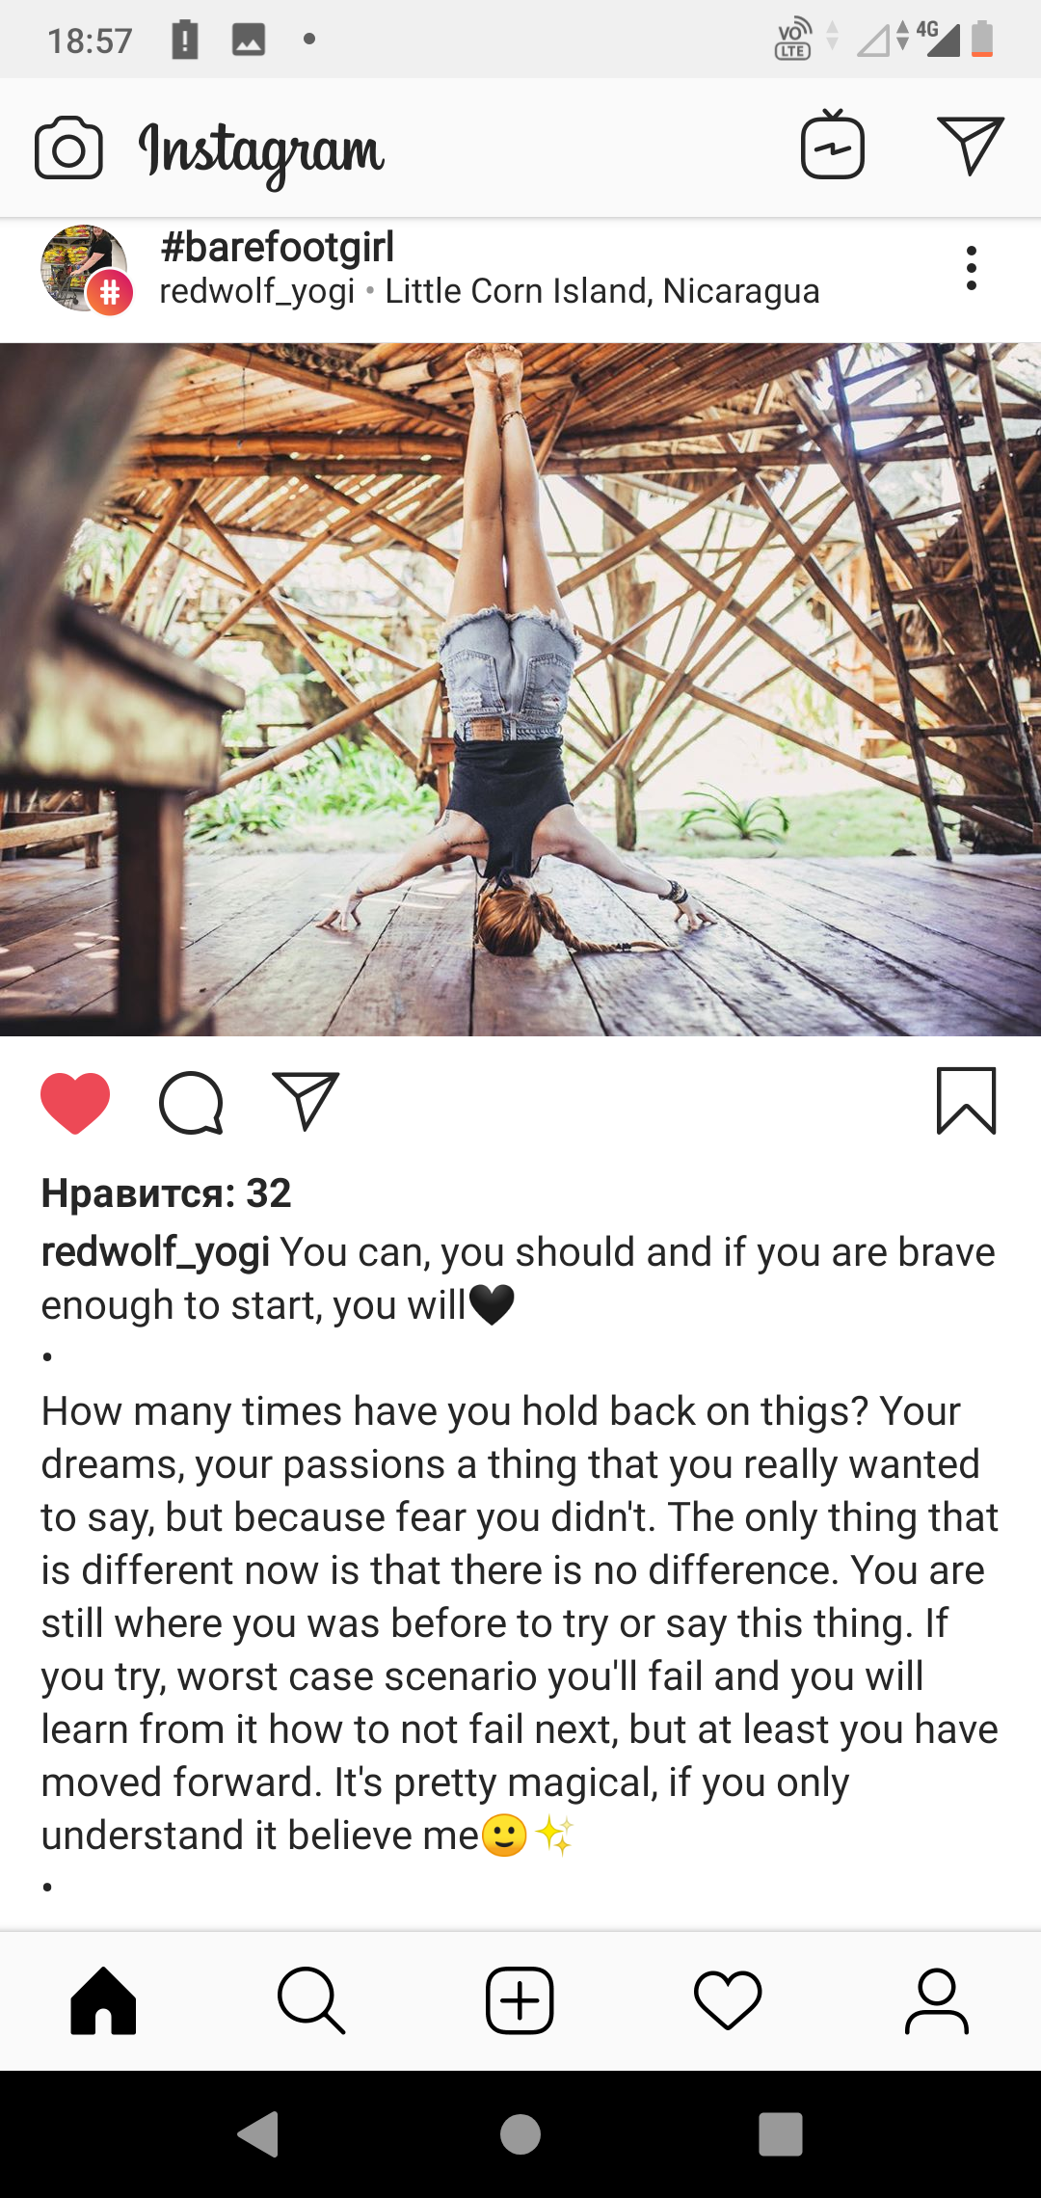Viewport: 1041px width, 2198px height.
Task: Open the Activity heart tab
Action: tap(728, 2001)
